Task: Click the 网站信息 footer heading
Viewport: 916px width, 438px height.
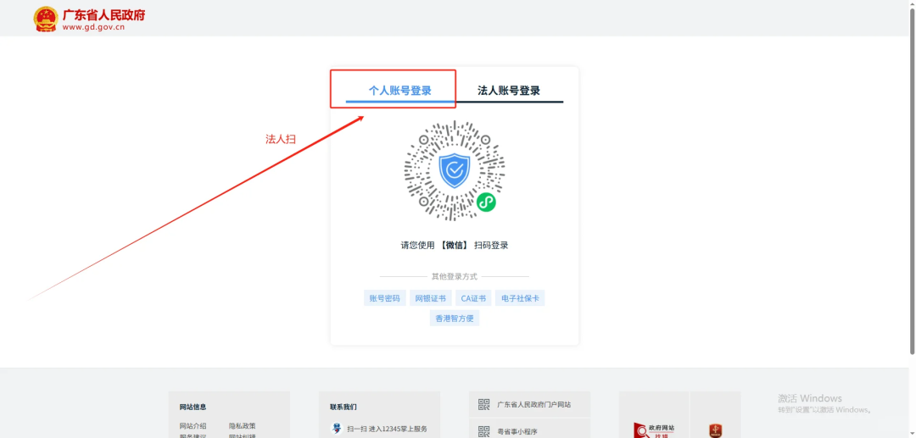Action: (x=193, y=408)
